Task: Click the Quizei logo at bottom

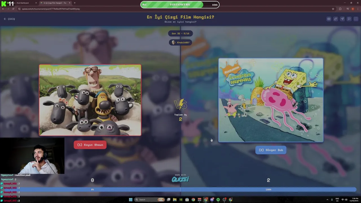Action: (180, 179)
